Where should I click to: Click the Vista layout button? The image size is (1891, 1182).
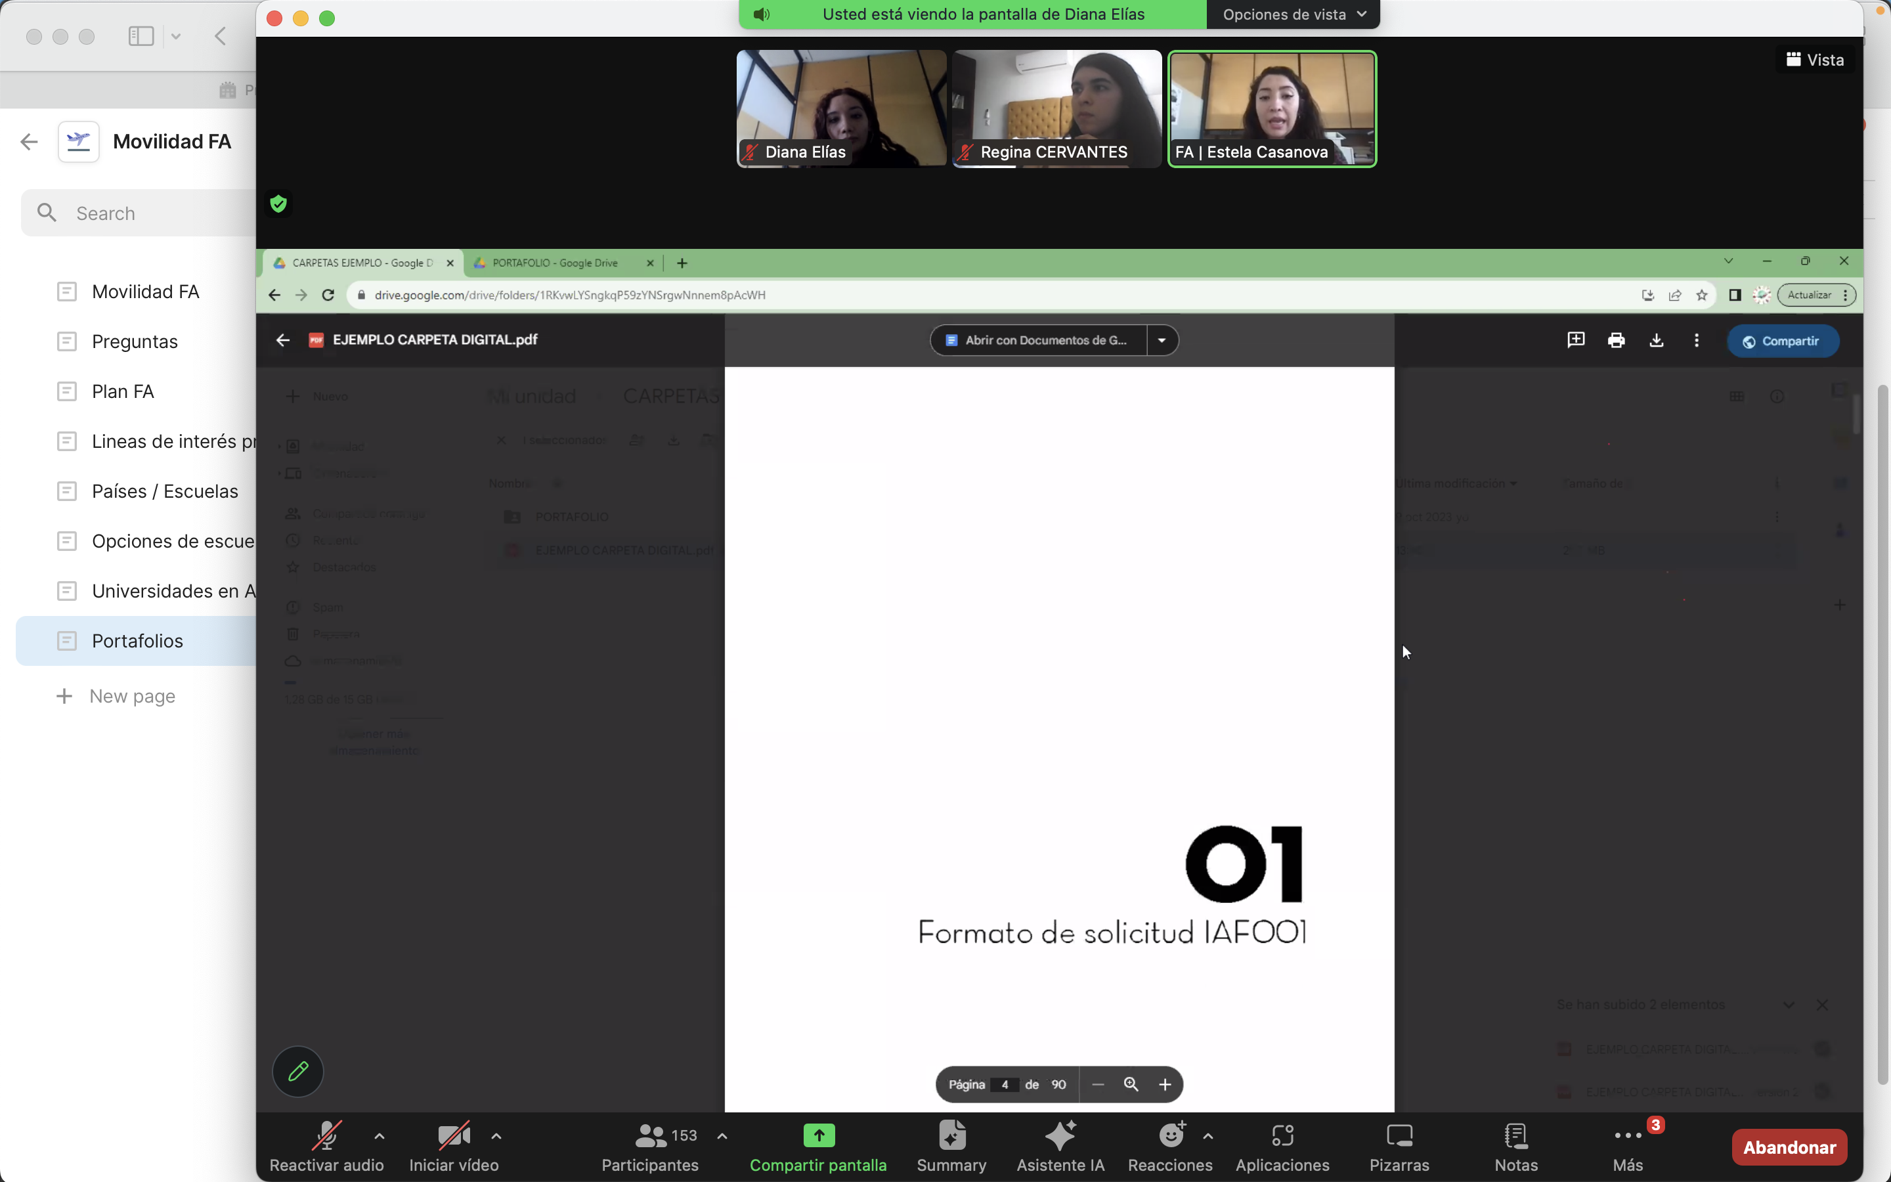tap(1814, 60)
